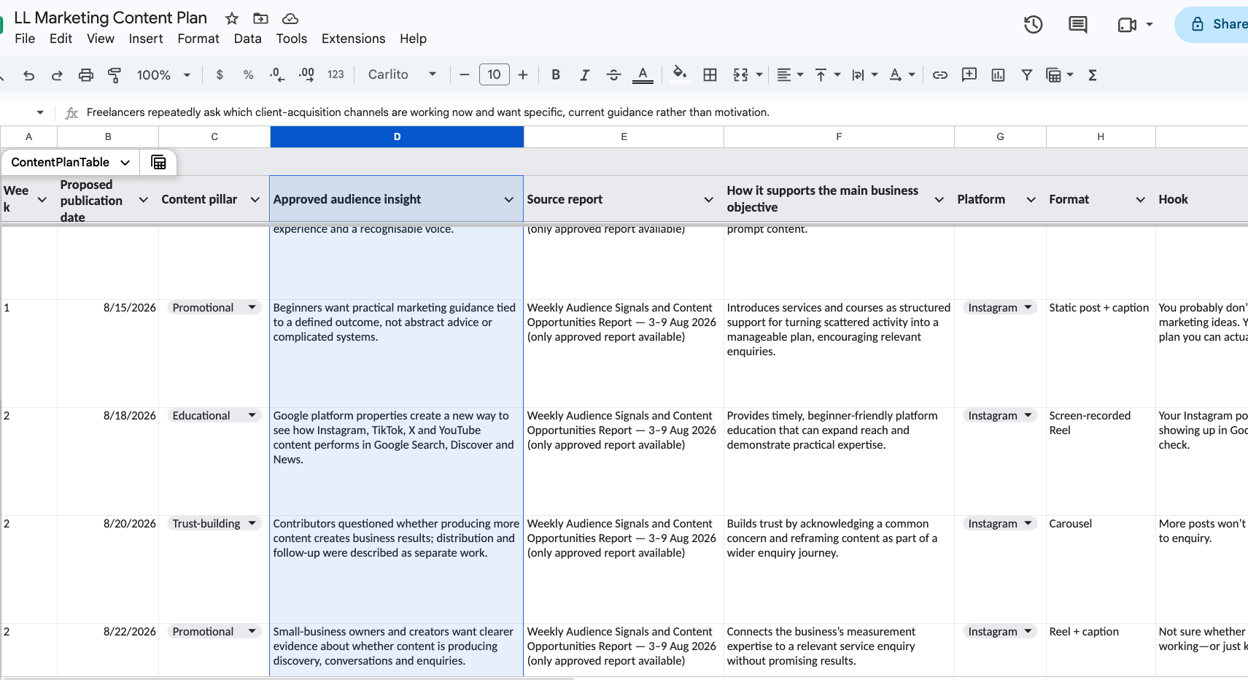
Task: Expand the ContentPlanTable name dropdown
Action: [x=125, y=163]
